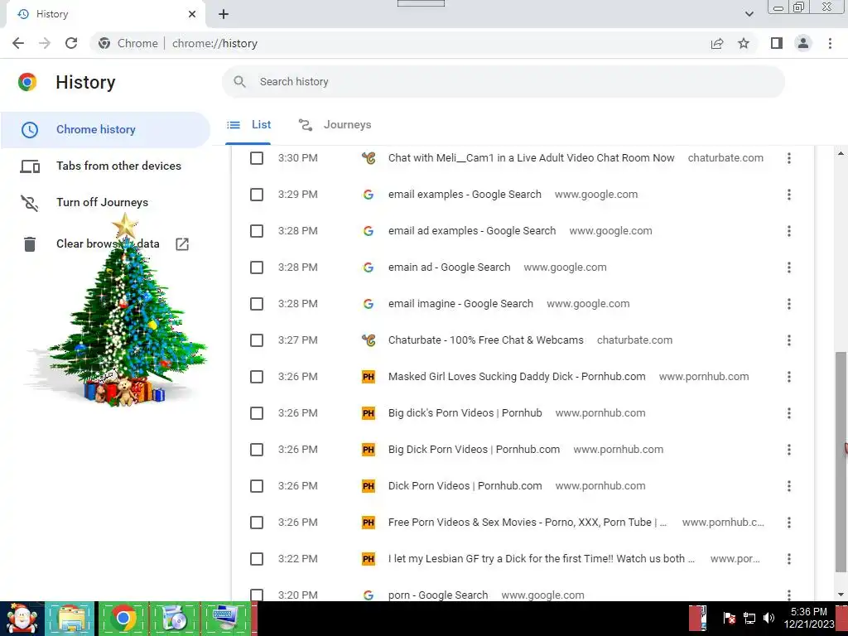Viewport: 848px width, 636px height.
Task: Open three-dot menu for 'email ad examples'
Action: 789,232
